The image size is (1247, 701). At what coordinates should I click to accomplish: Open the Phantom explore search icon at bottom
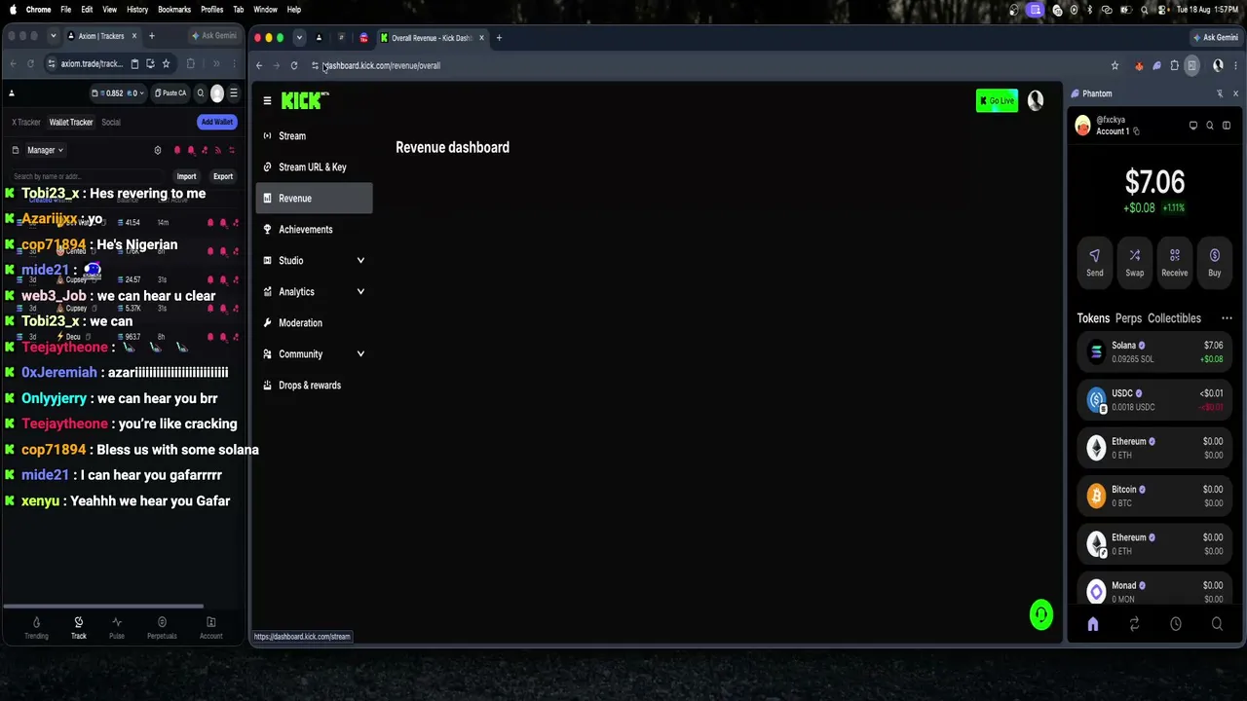[1217, 624]
